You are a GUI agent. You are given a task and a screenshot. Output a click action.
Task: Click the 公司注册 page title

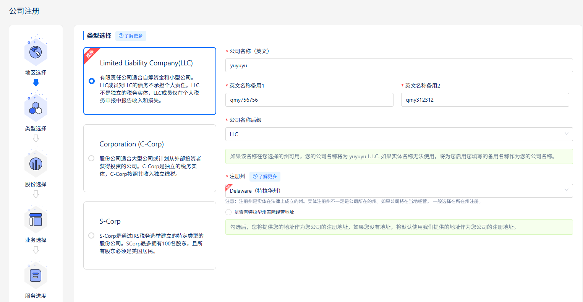[x=24, y=11]
